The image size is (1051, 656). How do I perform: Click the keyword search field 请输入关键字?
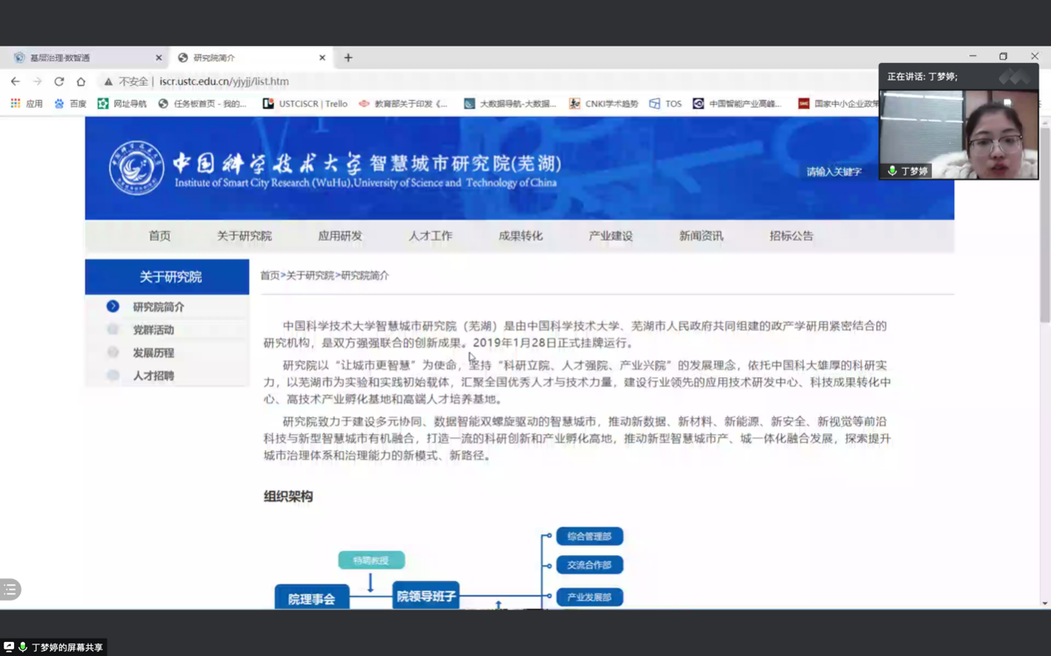833,172
